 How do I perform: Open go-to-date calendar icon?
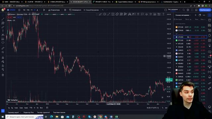point(47,108)
